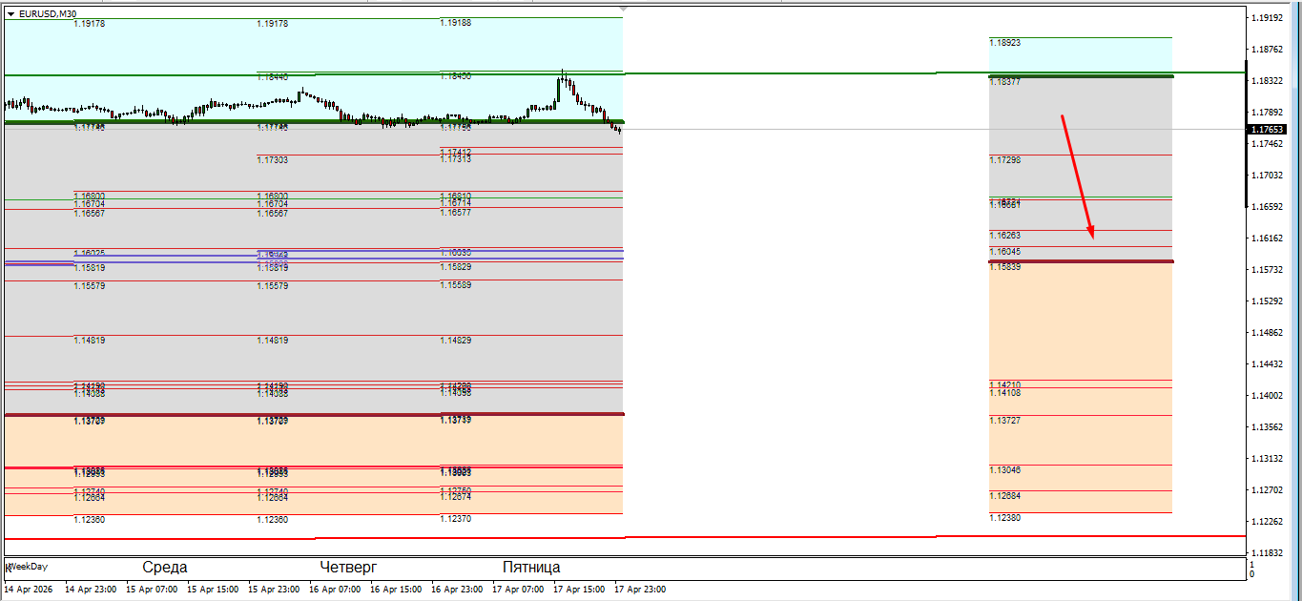The image size is (1302, 601).
Task: Open the EURUSD,M30 chart dropdown triangle
Action: coord(11,13)
